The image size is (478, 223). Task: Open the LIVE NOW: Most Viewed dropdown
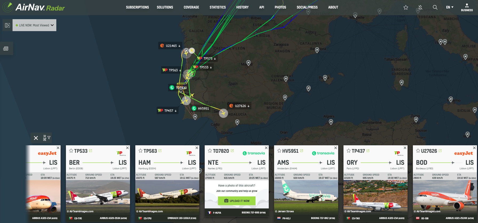pos(34,25)
